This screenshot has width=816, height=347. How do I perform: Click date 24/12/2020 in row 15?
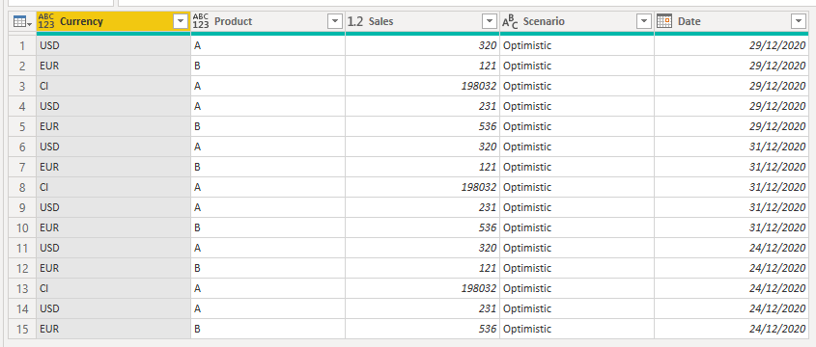731,330
